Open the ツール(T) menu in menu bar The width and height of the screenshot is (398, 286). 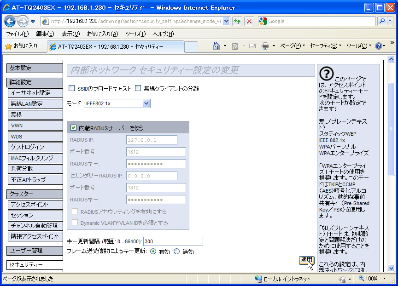(135, 34)
